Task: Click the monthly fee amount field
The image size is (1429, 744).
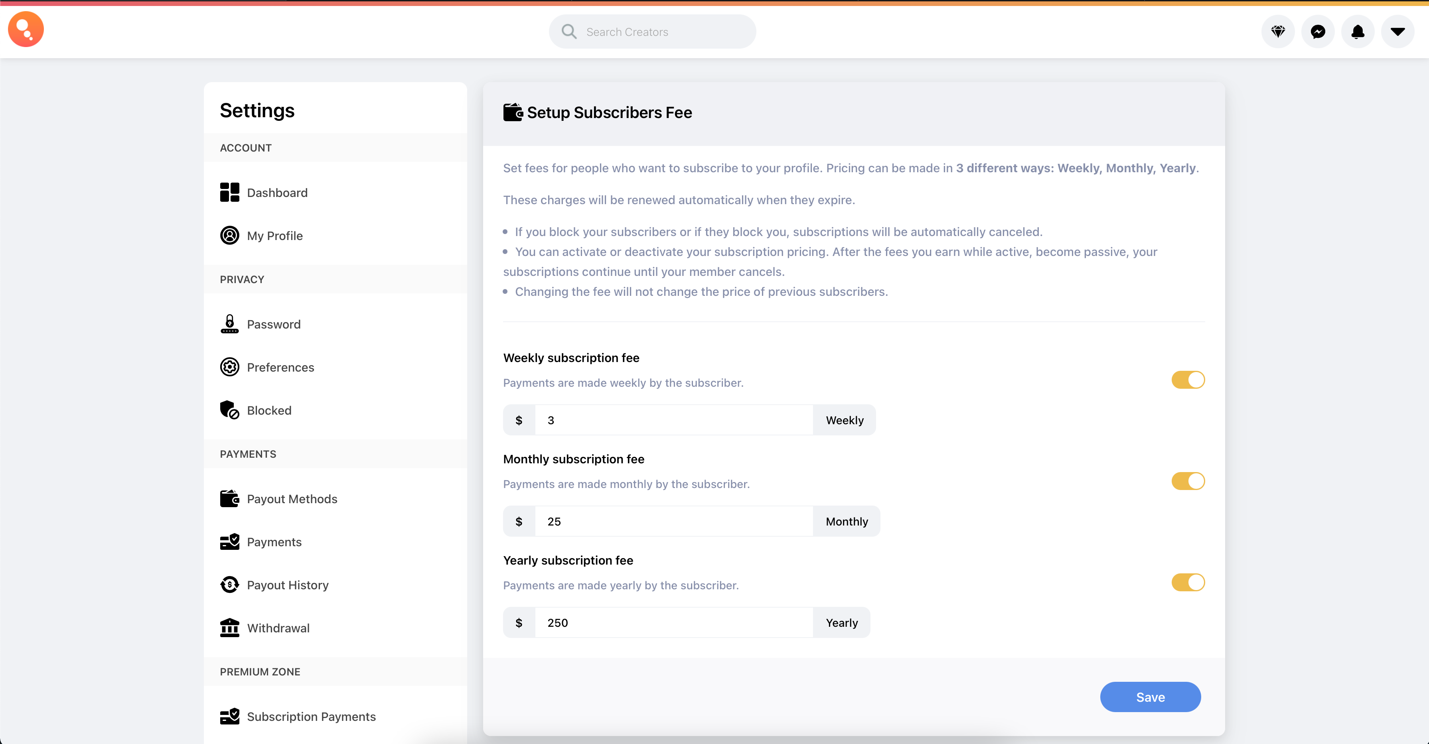Action: pos(673,522)
